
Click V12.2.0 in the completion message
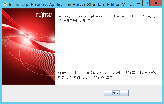(143, 16)
